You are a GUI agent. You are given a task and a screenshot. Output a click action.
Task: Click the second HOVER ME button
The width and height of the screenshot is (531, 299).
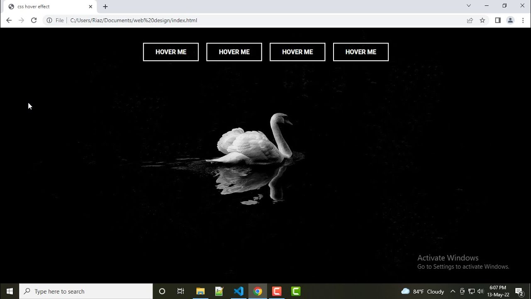234,52
